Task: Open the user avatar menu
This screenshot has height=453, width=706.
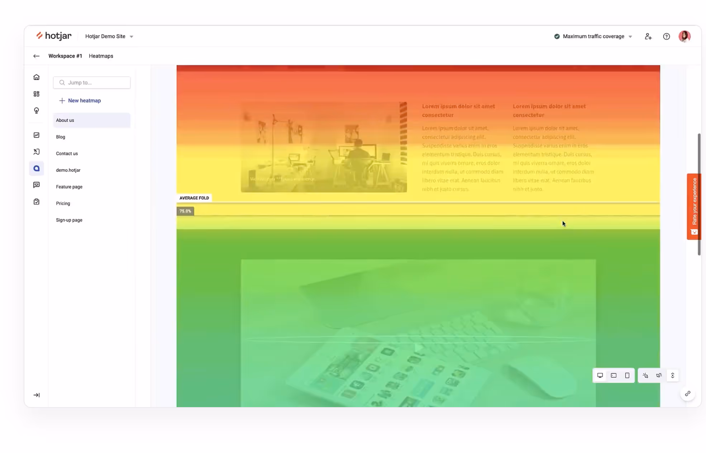Action: pyautogui.click(x=684, y=36)
